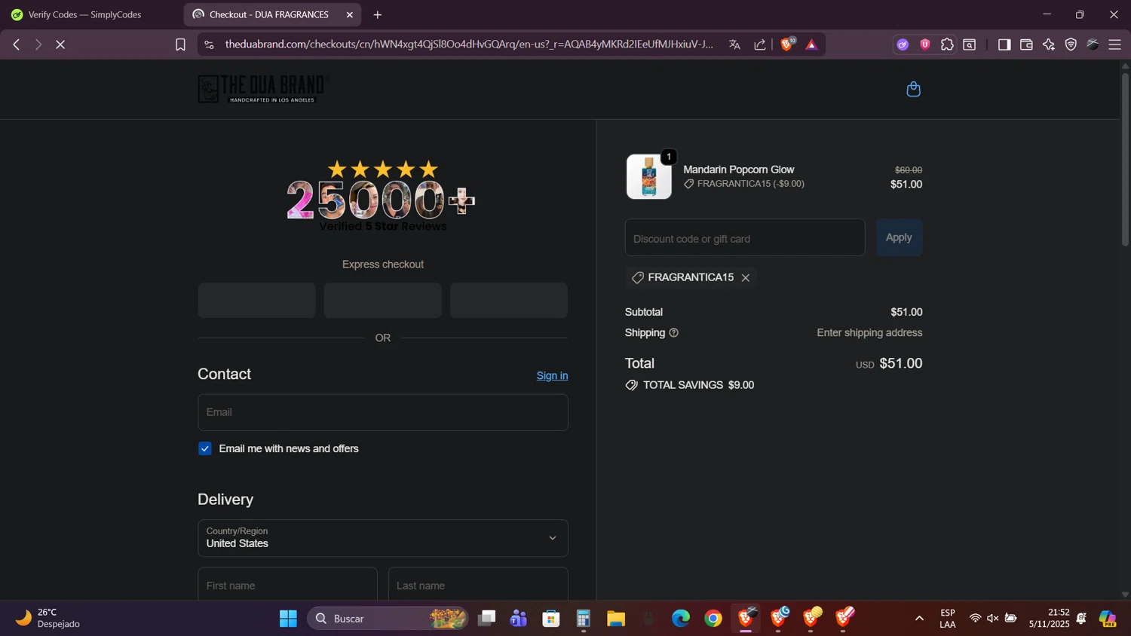The image size is (1131, 636).
Task: Open Brave Shields lion icon
Action: point(787,44)
